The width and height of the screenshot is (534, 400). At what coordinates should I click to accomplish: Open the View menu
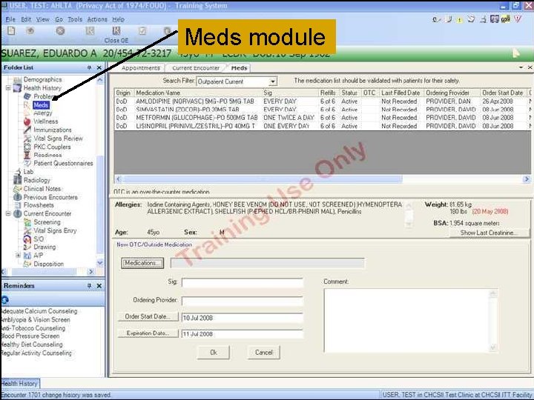tap(42, 19)
